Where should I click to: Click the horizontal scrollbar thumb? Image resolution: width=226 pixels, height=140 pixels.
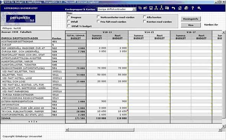coord(101,130)
